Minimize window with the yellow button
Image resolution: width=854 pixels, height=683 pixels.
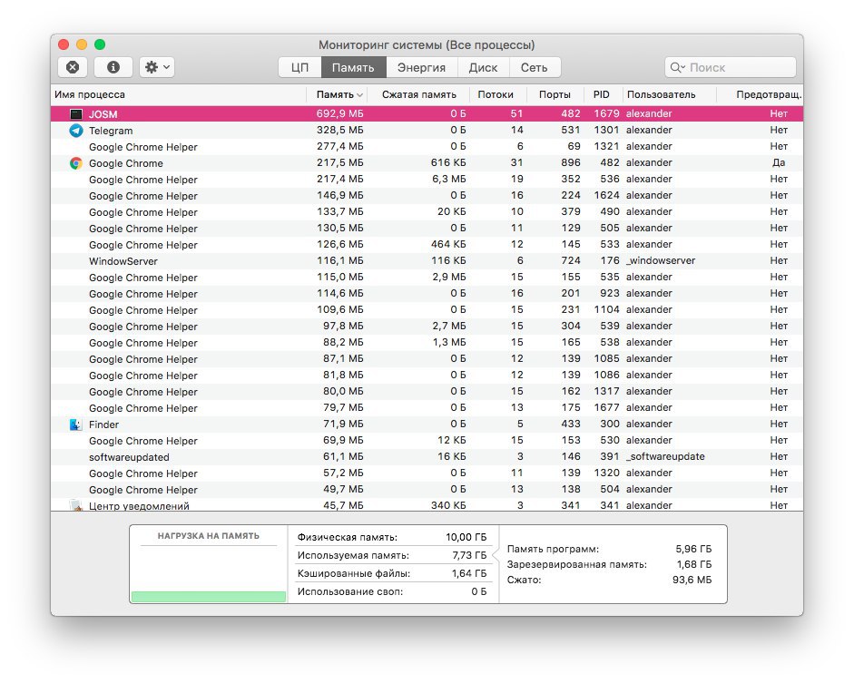tap(82, 44)
